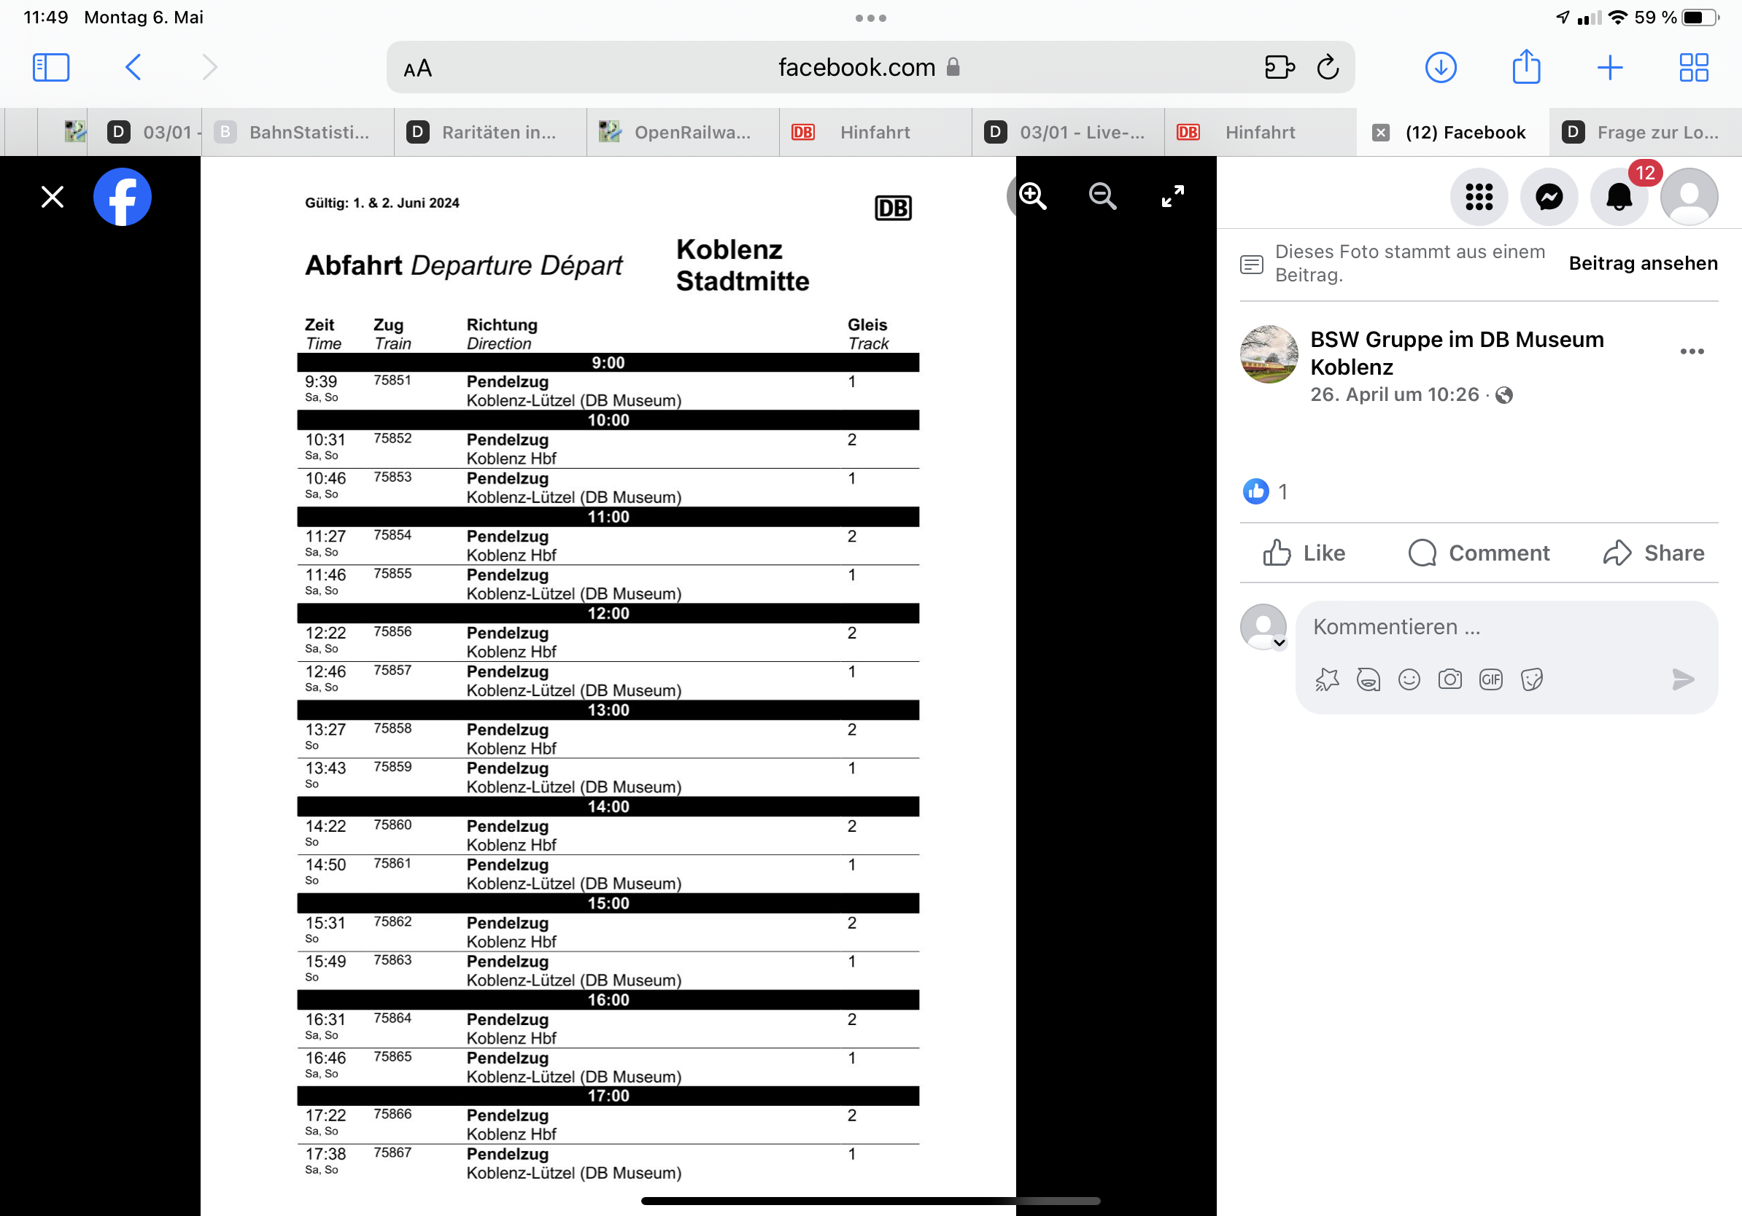The height and width of the screenshot is (1216, 1742).
Task: Like the post with thumbs-up button
Action: [1304, 553]
